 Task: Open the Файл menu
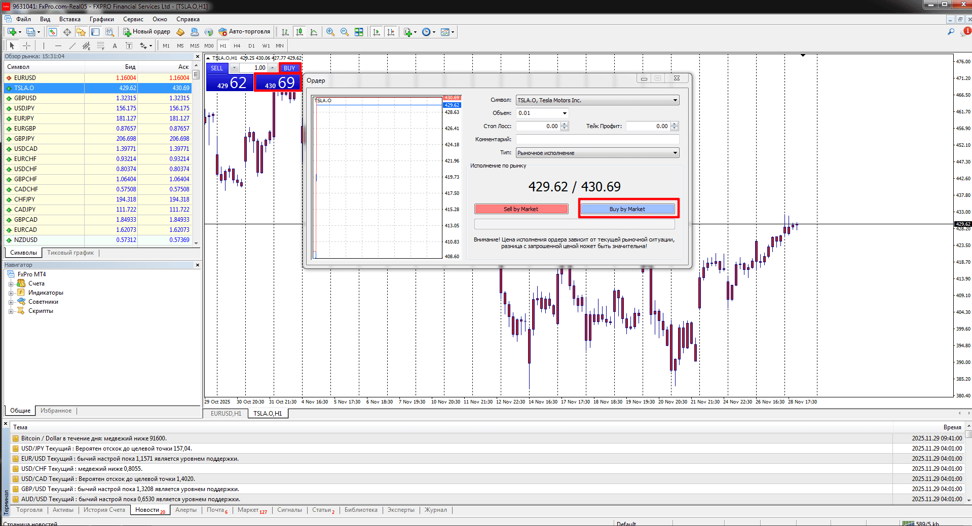point(23,19)
